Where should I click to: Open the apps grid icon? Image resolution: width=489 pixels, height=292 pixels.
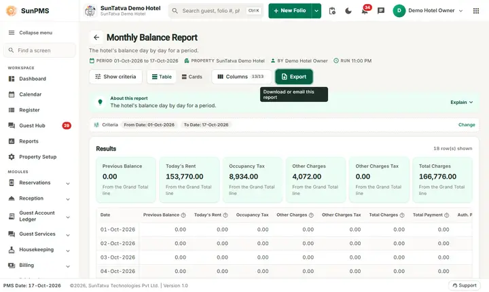click(476, 11)
